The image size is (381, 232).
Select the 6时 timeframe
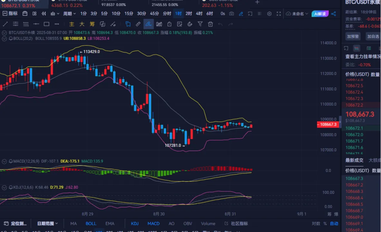tap(209, 14)
